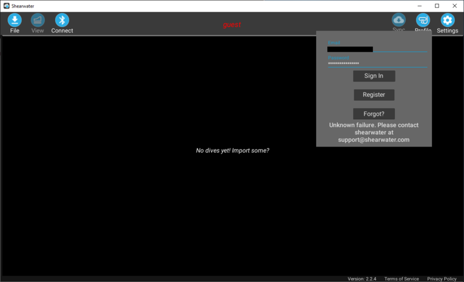464x282 pixels.
Task: Click into the Password field
Action: [x=377, y=63]
